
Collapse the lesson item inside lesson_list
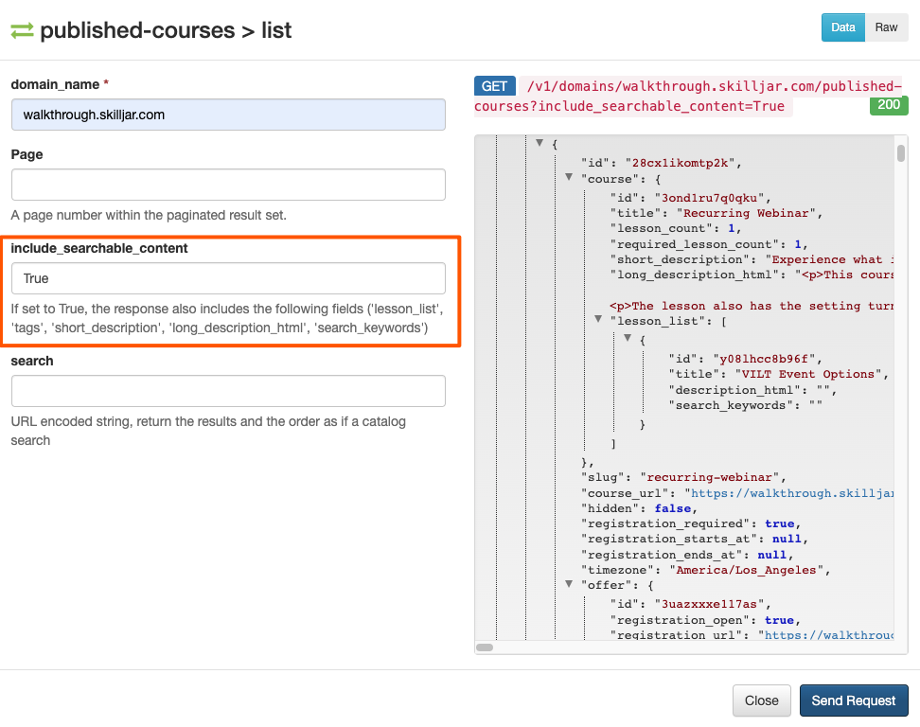tap(628, 338)
